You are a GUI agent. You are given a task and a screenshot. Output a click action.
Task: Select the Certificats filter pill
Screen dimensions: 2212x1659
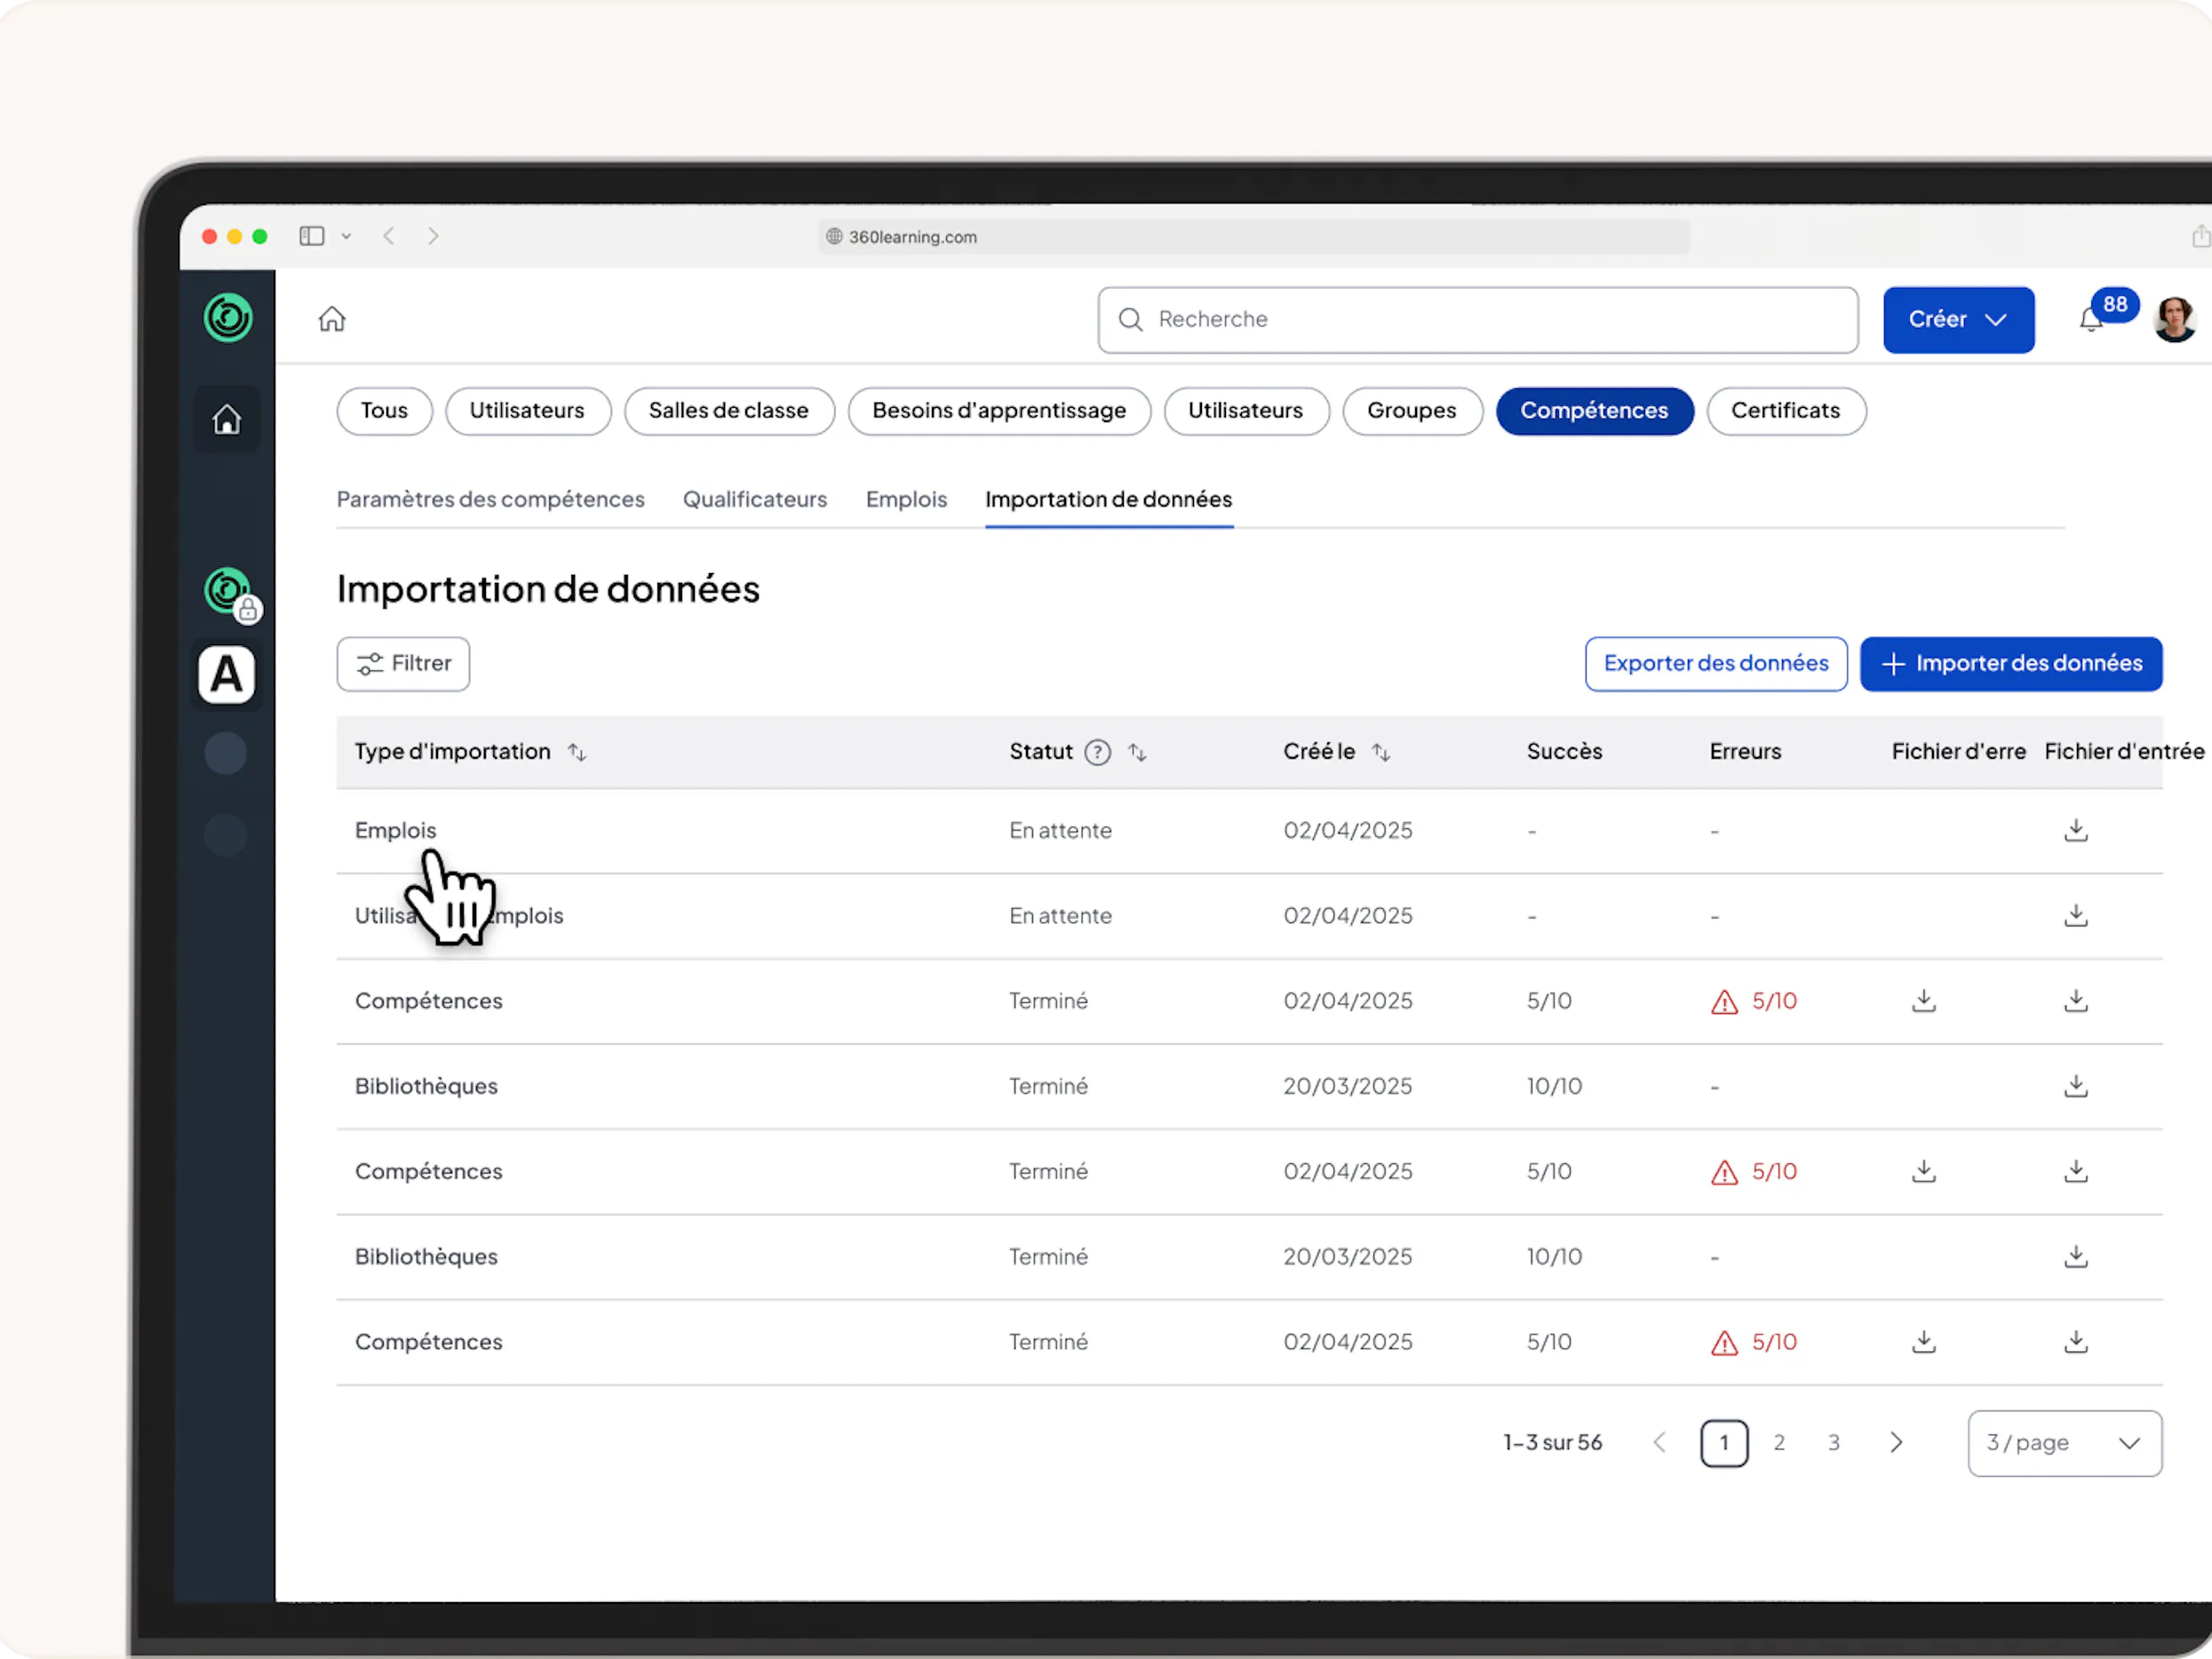[x=1785, y=411]
